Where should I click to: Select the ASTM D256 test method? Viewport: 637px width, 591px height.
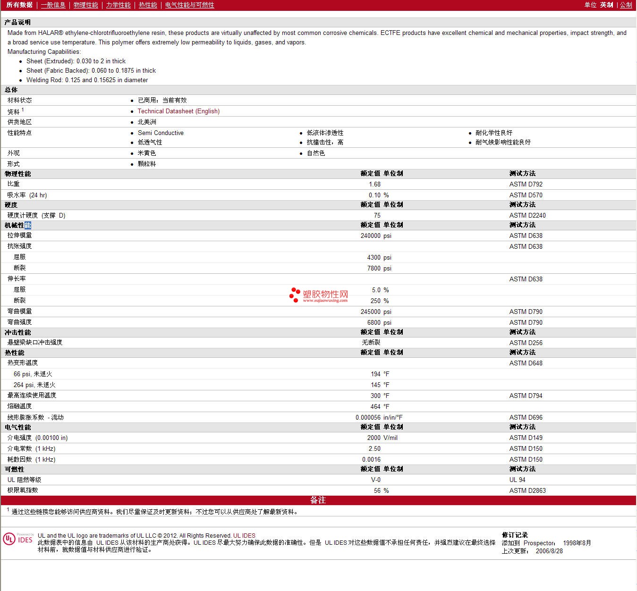(526, 343)
